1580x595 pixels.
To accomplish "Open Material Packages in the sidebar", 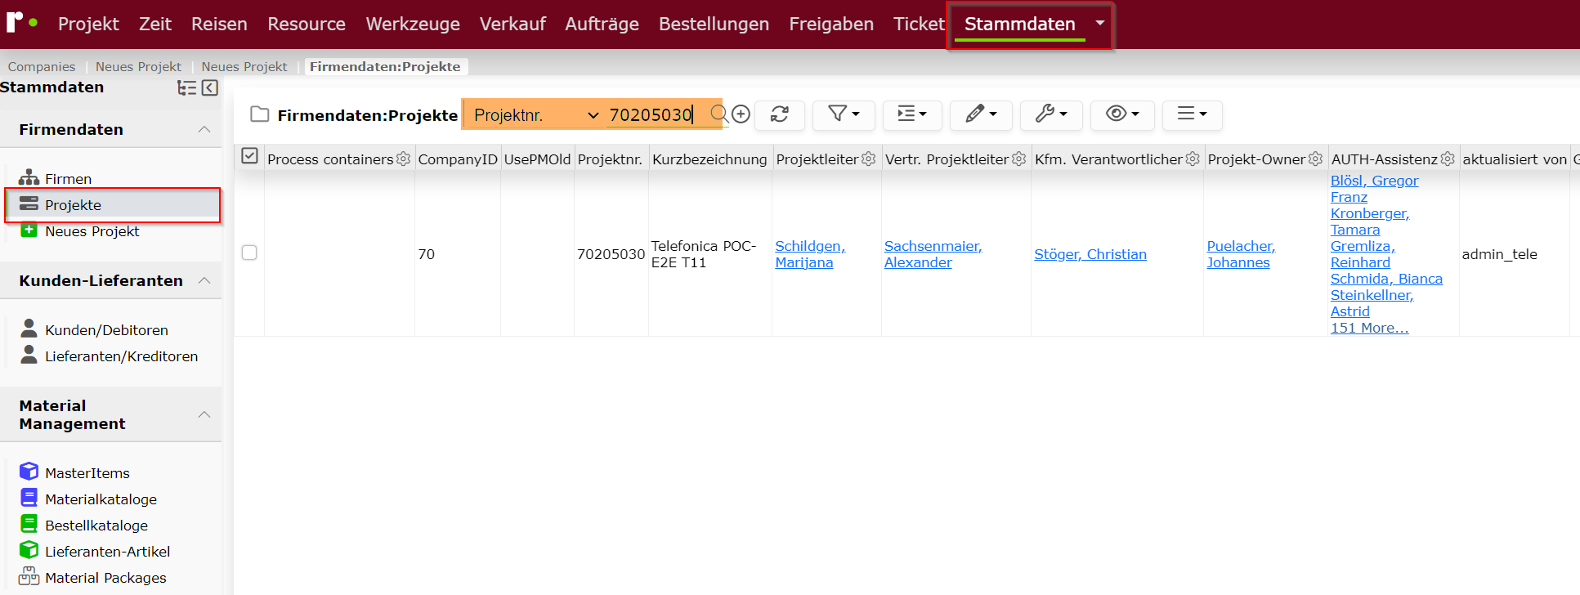I will [x=105, y=578].
